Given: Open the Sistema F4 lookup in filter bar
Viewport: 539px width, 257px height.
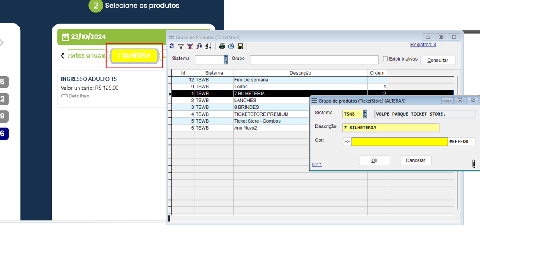Looking at the screenshot, I should coord(225,60).
